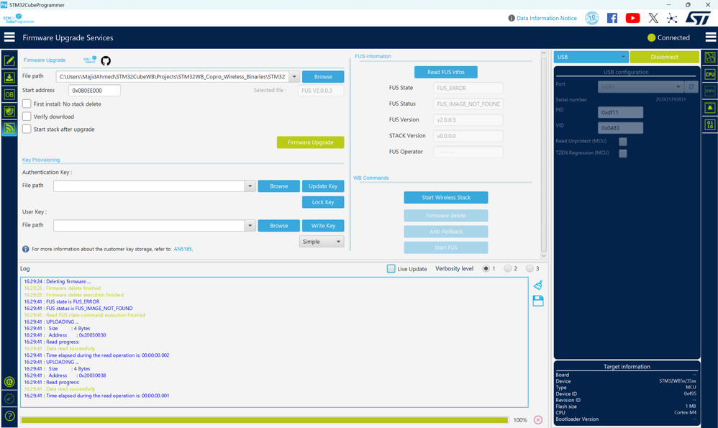Click Update Key button
Screen dimensions: 718x428
tap(323, 186)
